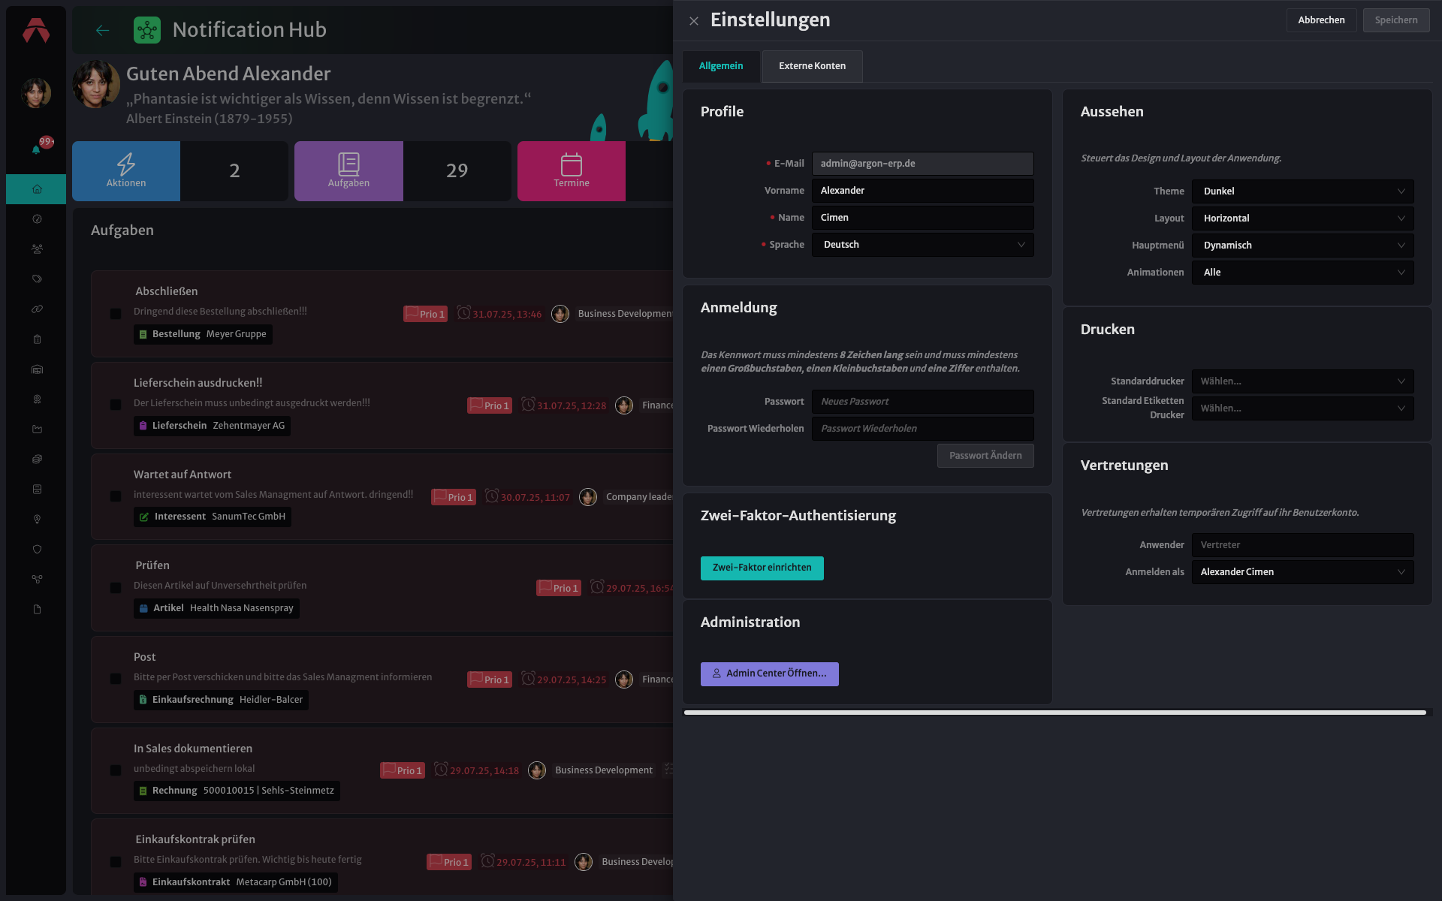Image resolution: width=1442 pixels, height=901 pixels.
Task: Open the home icon in the sidebar
Action: tap(37, 189)
